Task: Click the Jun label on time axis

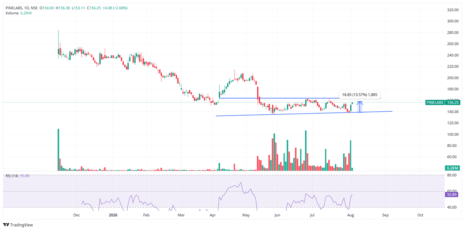Action: pyautogui.click(x=277, y=215)
